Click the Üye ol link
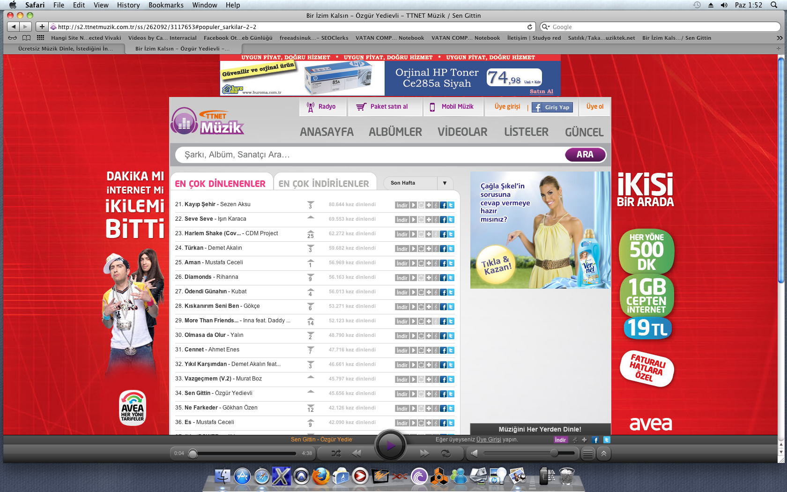Image resolution: width=787 pixels, height=492 pixels. point(594,107)
